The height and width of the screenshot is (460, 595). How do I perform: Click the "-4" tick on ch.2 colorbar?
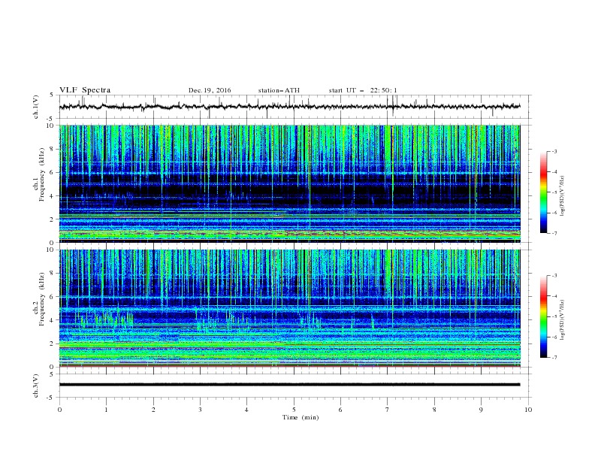(x=554, y=296)
